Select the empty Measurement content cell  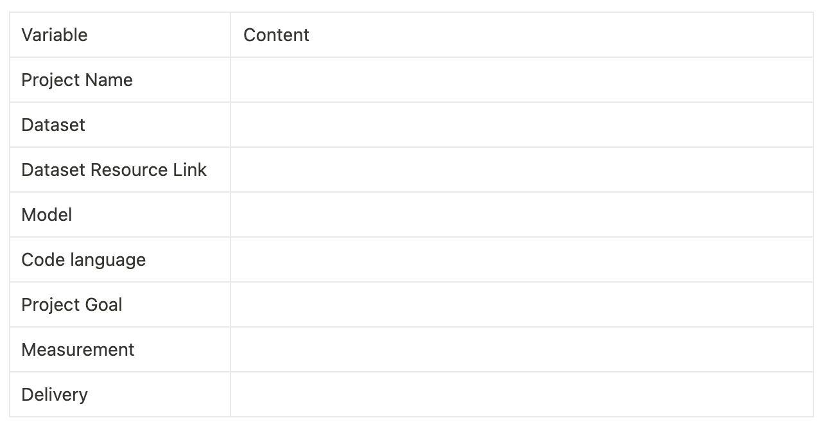pos(521,349)
